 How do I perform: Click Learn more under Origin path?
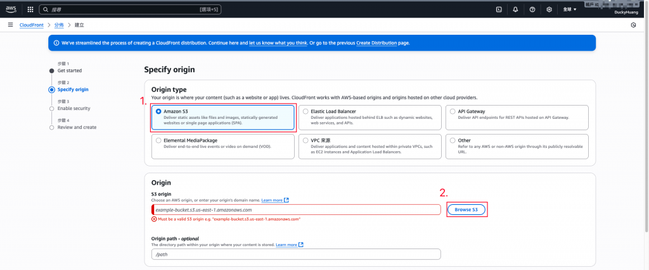pyautogui.click(x=286, y=245)
